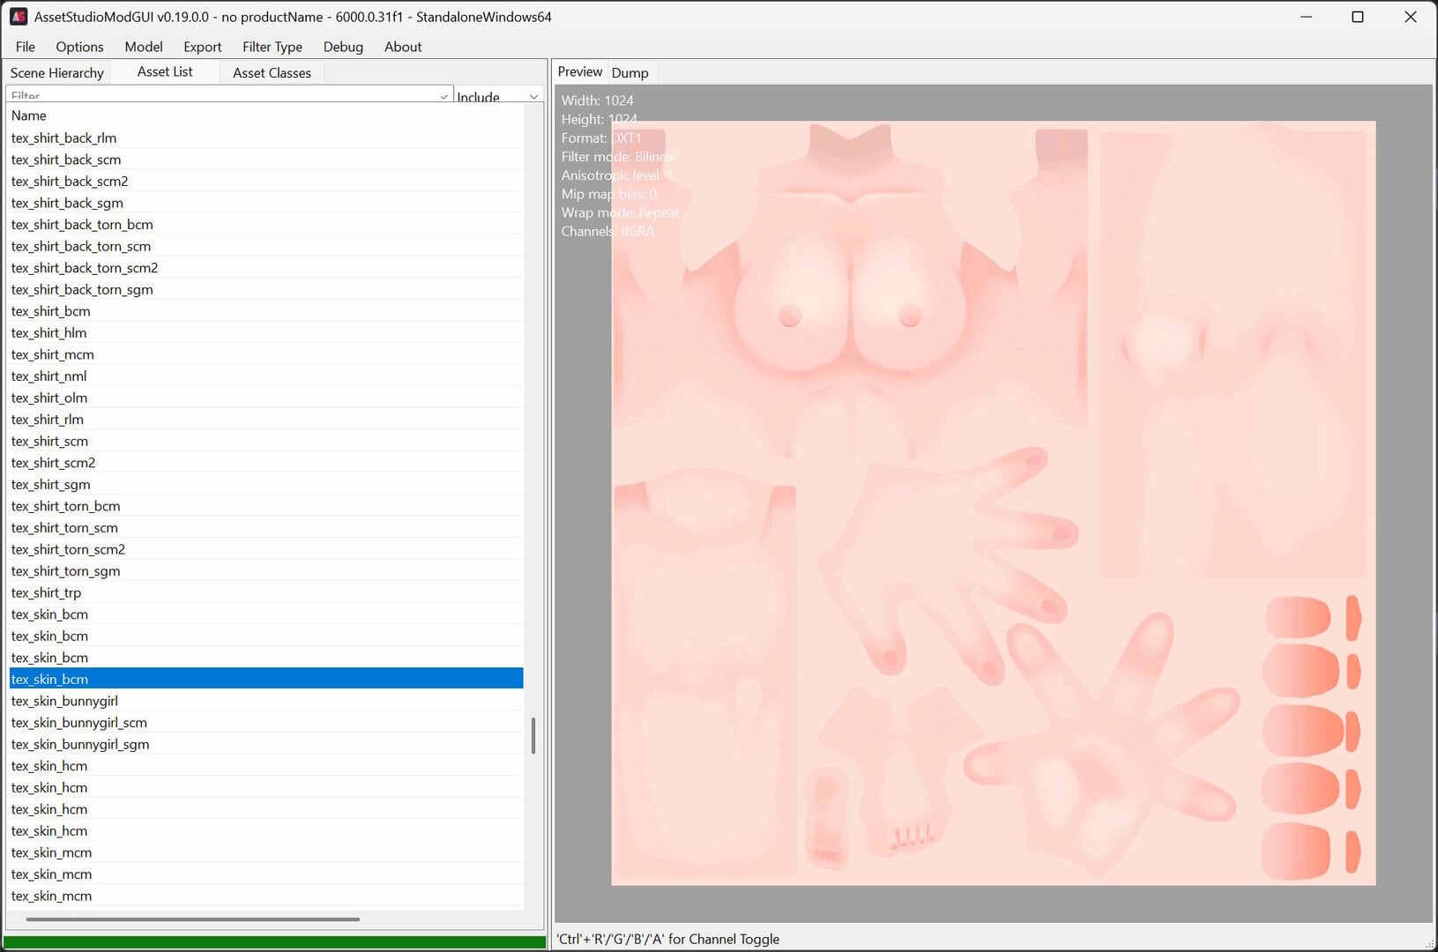Select the Dump tab
The height and width of the screenshot is (952, 1438).
coord(630,72)
